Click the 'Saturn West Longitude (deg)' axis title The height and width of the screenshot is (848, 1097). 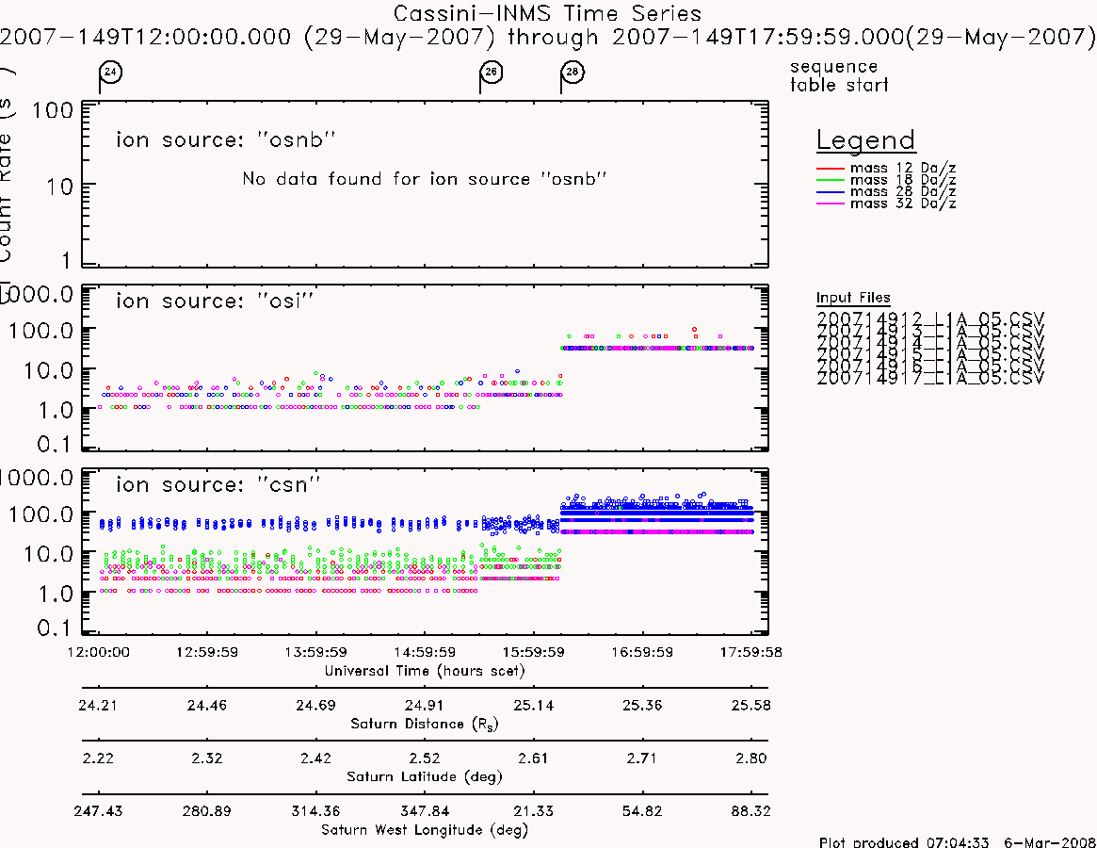coord(425,830)
